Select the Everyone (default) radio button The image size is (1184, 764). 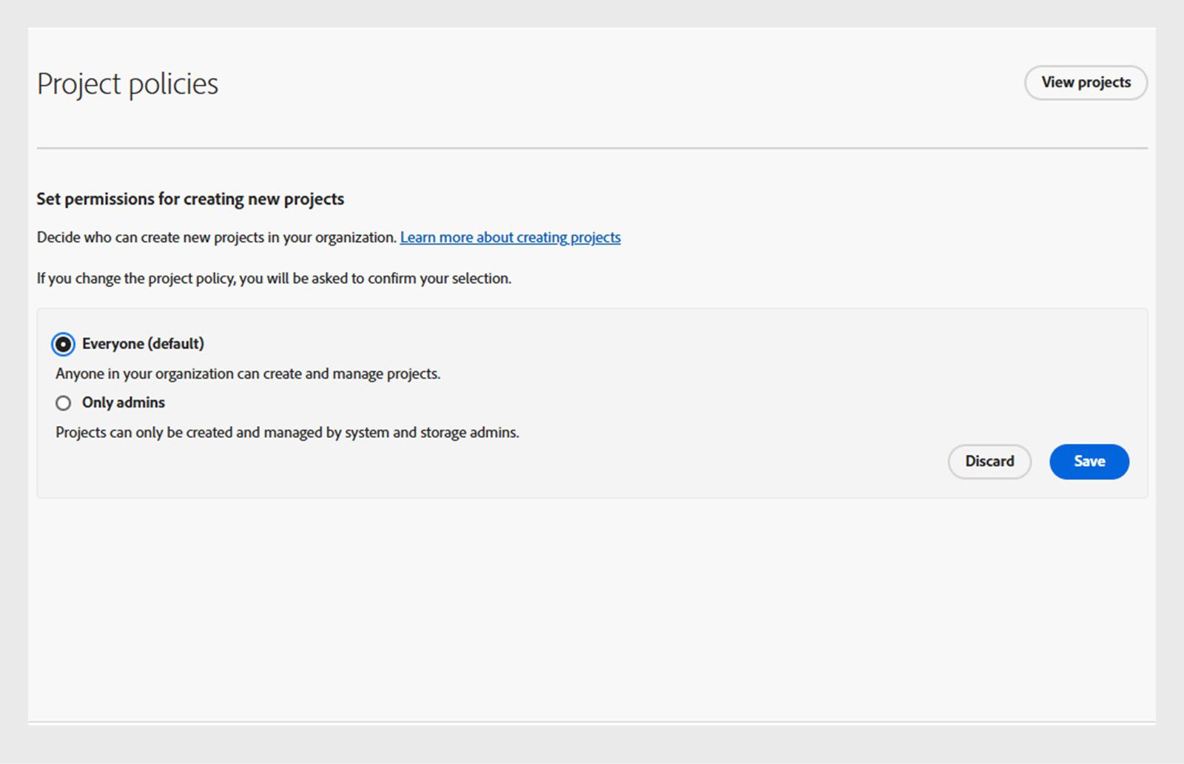[64, 344]
